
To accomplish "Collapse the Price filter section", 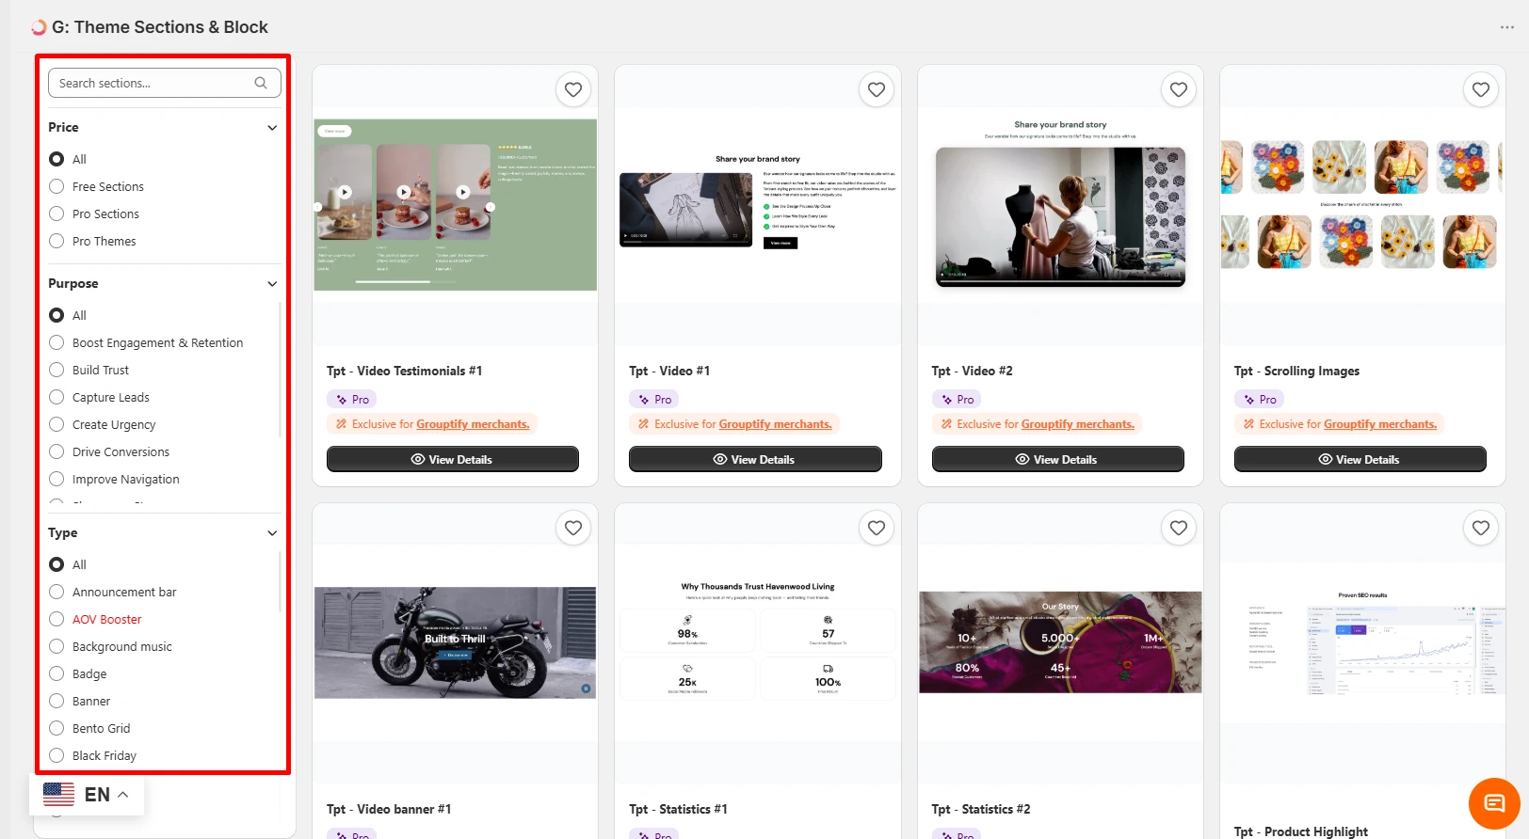I will point(272,128).
